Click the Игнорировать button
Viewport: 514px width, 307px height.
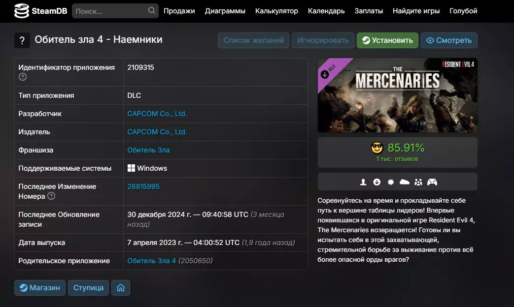click(323, 40)
